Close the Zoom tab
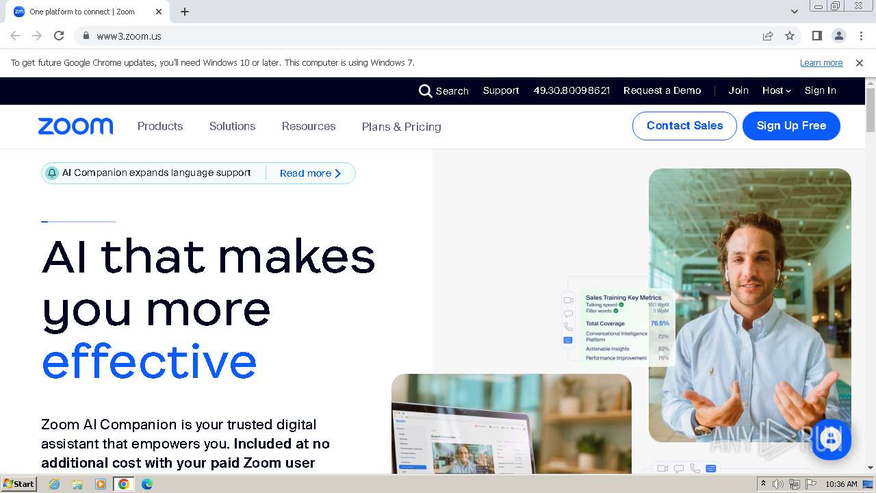Screen dimensions: 876x493 click(159, 12)
